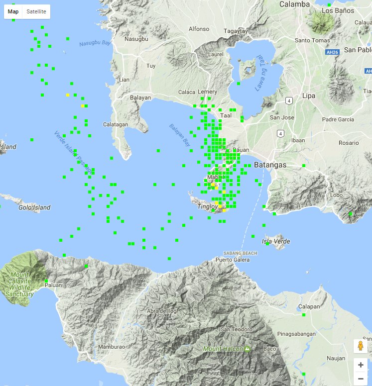
Task: Click the Pegman Street View icon
Action: [x=360, y=346]
